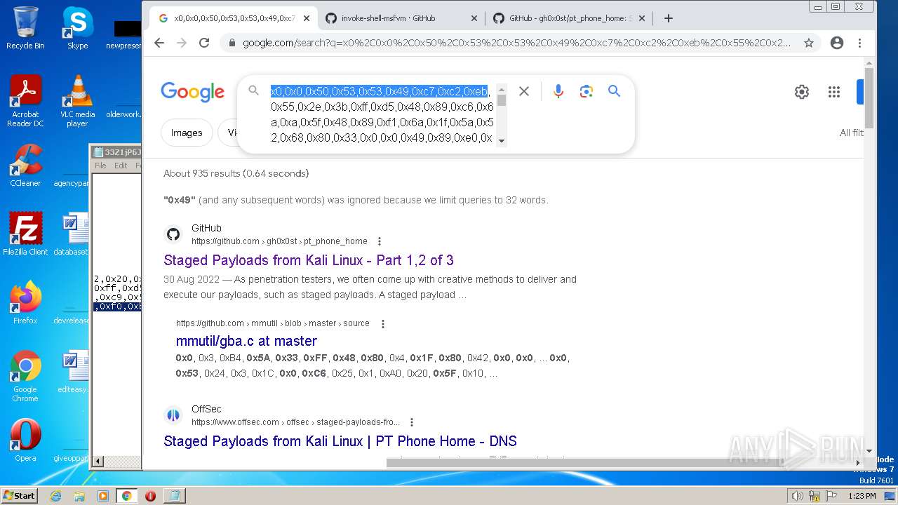The width and height of the screenshot is (898, 505).
Task: Launch VLC media player shortcut
Action: [77, 100]
